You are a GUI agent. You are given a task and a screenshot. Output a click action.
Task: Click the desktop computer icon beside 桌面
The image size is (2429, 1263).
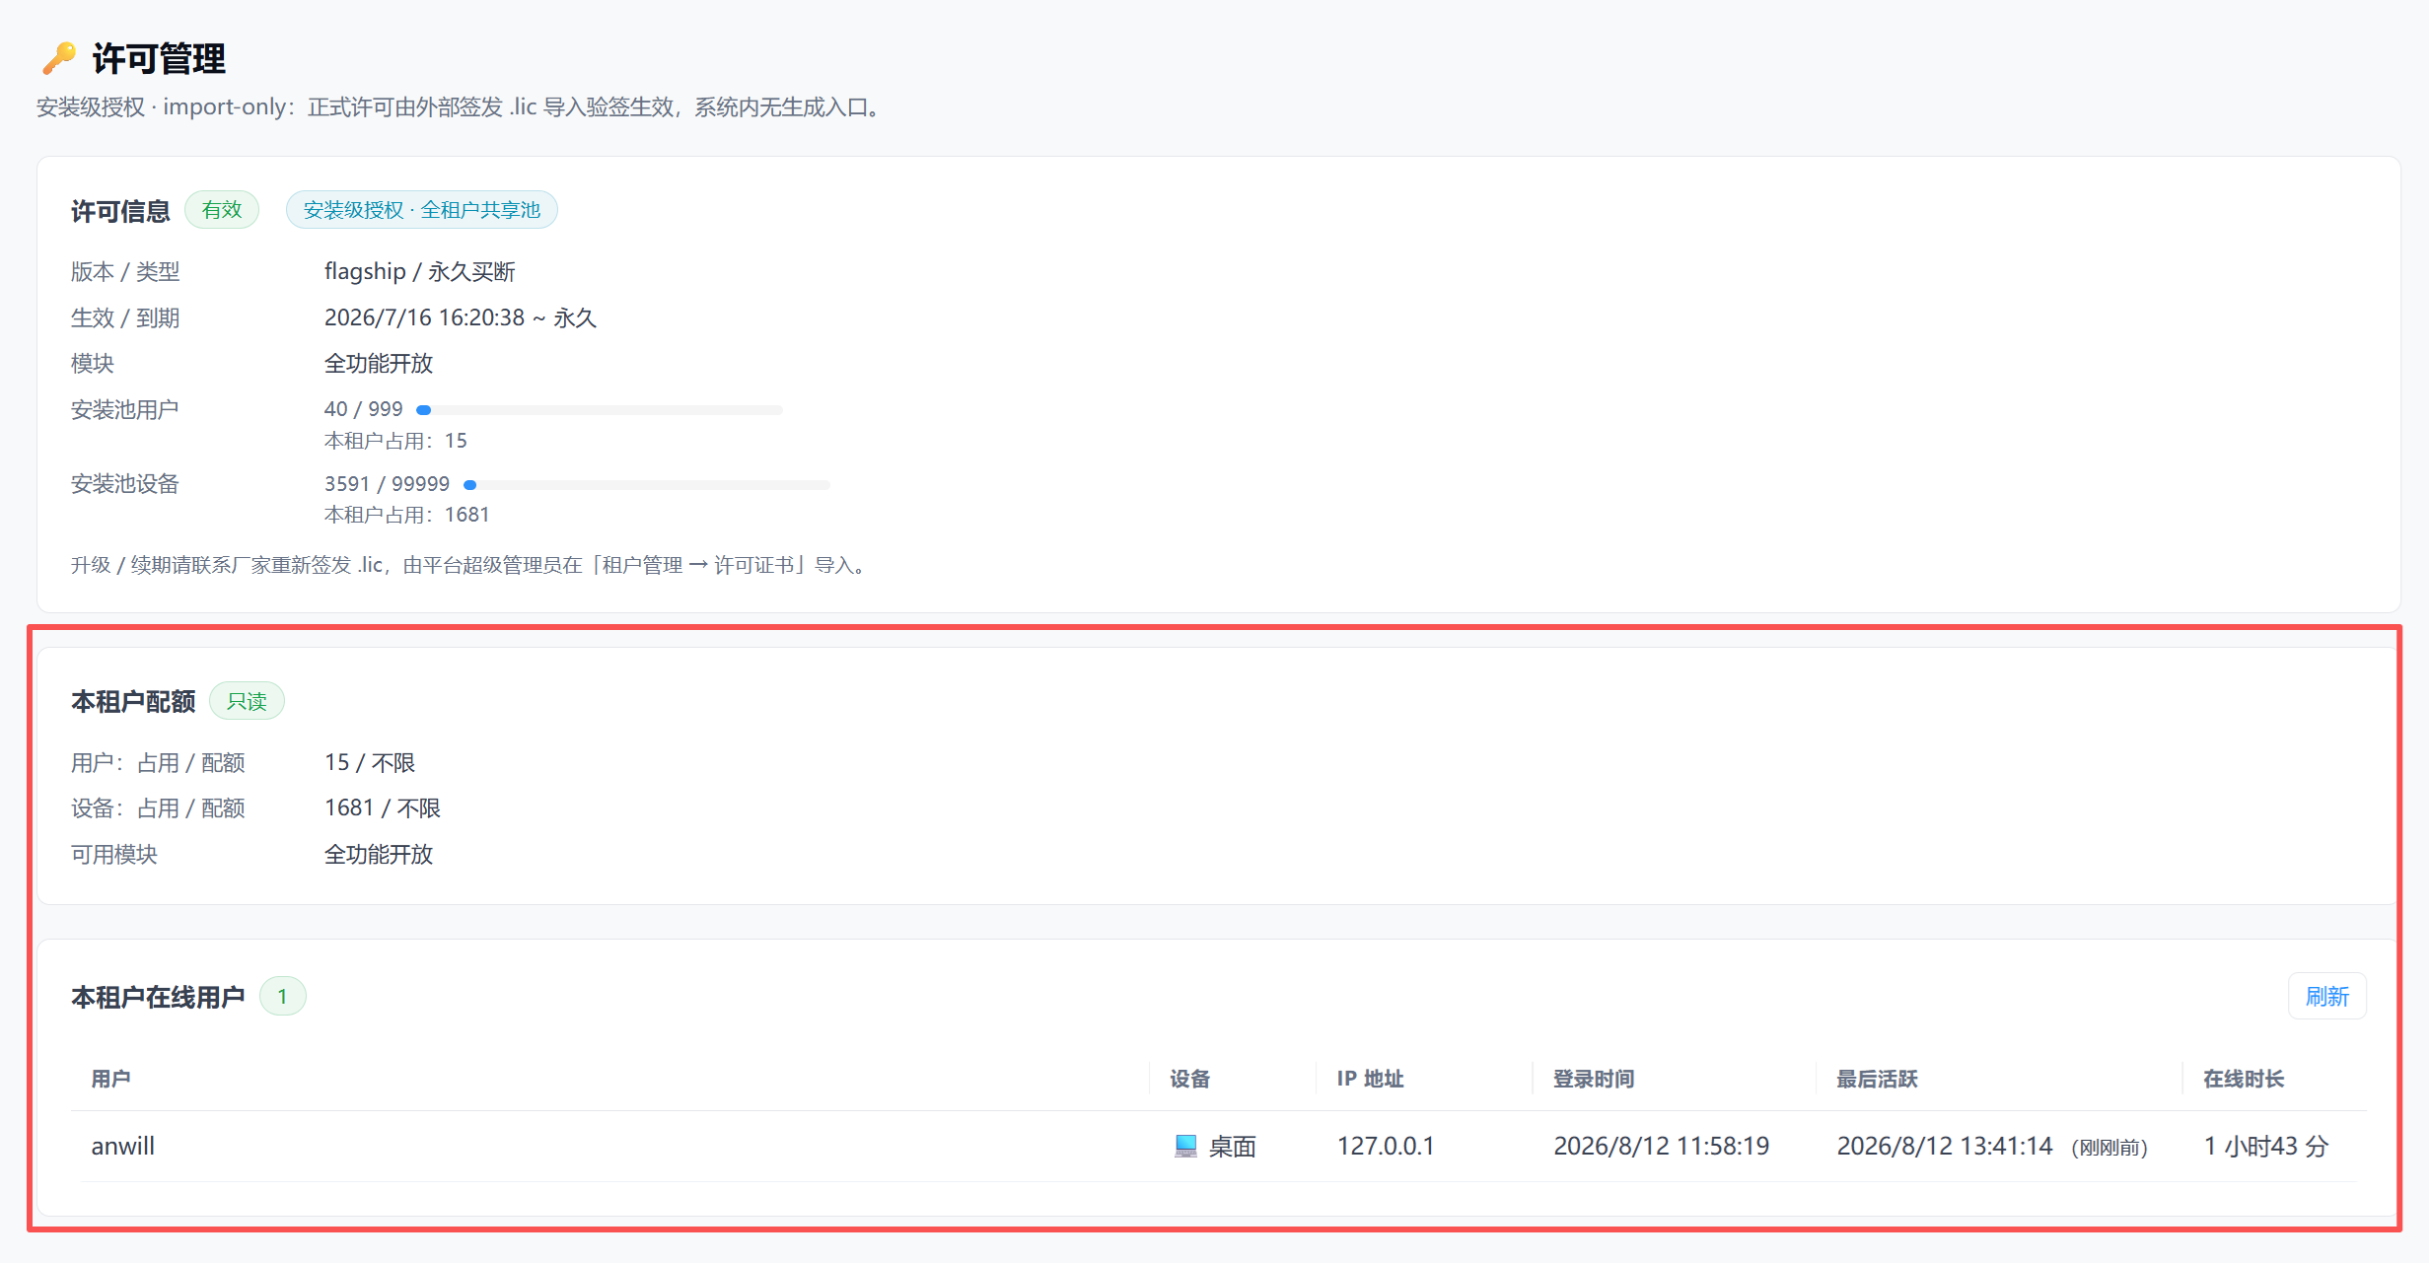click(x=1185, y=1146)
